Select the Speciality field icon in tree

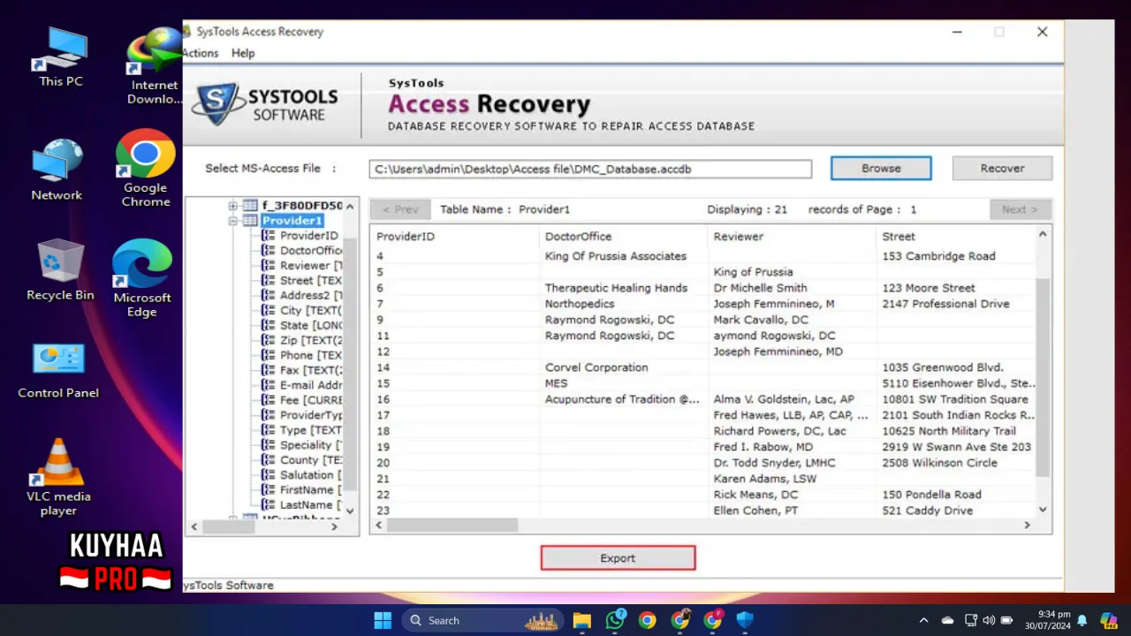[269, 446]
